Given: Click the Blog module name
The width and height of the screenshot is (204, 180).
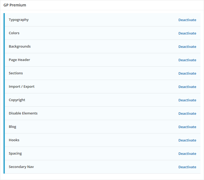Looking at the screenshot, I should click(x=13, y=127).
